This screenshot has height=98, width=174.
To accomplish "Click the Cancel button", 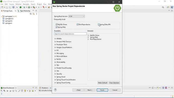I will click(x=115, y=90).
